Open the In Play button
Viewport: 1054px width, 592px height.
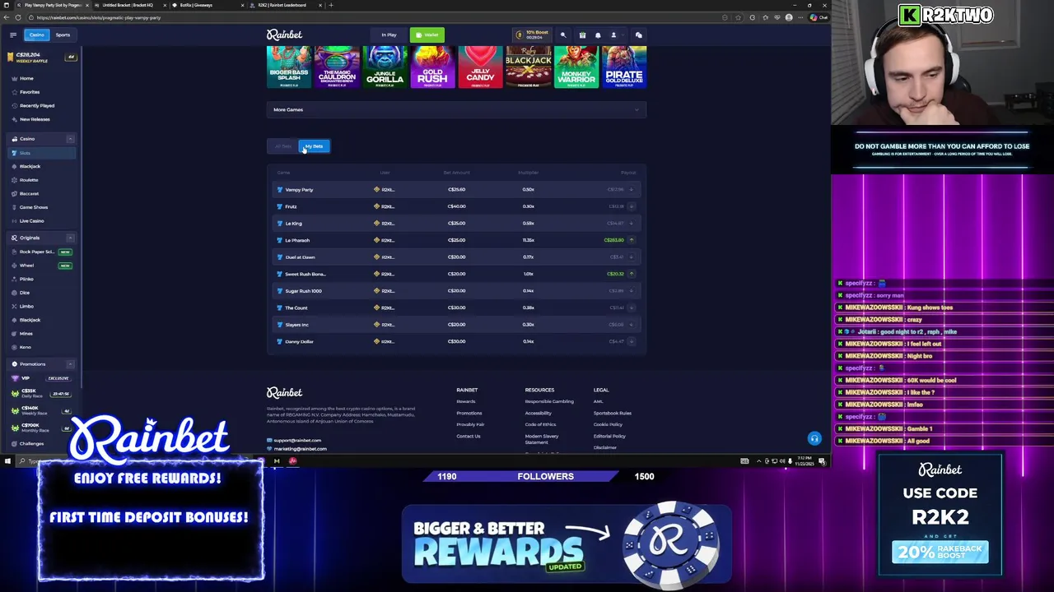(389, 35)
